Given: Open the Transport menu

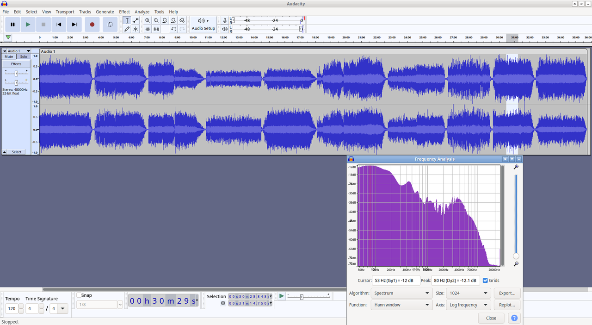Looking at the screenshot, I should pyautogui.click(x=65, y=12).
